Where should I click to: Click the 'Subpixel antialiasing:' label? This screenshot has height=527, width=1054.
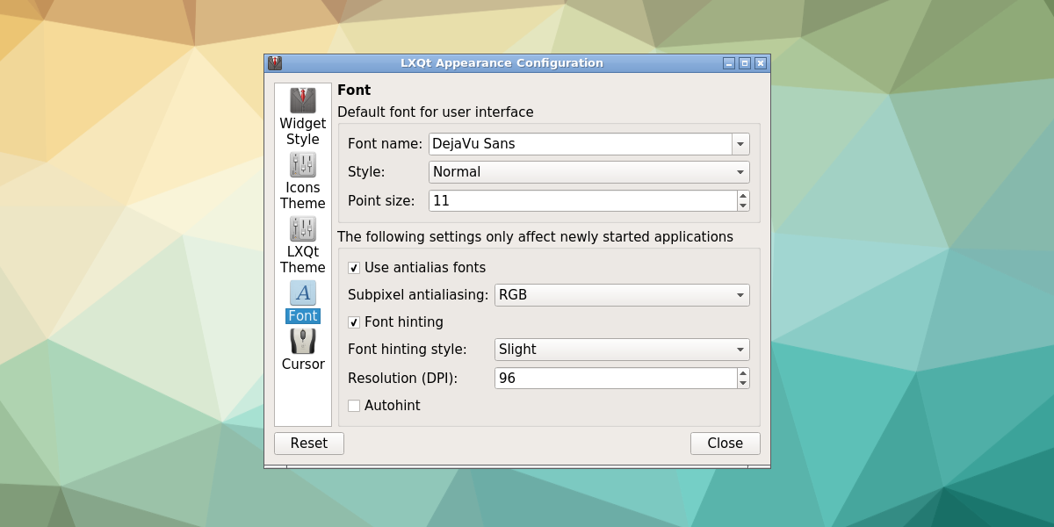click(418, 295)
